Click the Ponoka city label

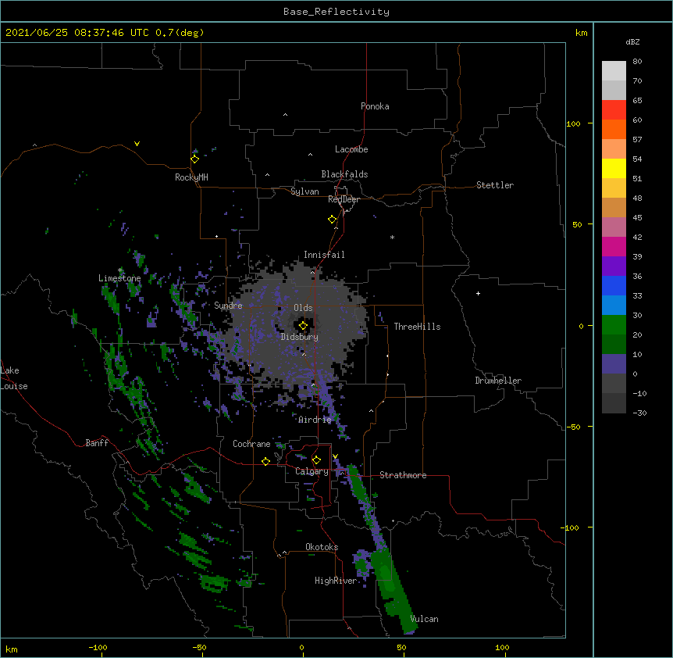(x=375, y=106)
